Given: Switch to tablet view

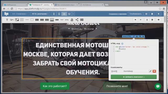Looking at the screenshot, I should 59,14.
